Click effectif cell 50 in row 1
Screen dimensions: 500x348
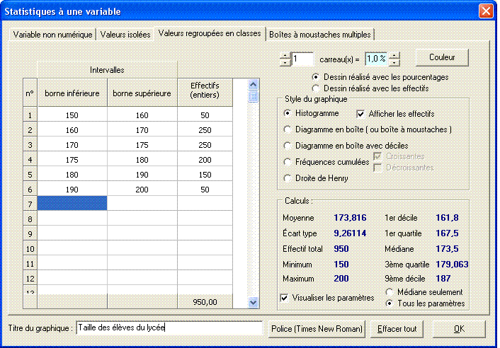[205, 115]
